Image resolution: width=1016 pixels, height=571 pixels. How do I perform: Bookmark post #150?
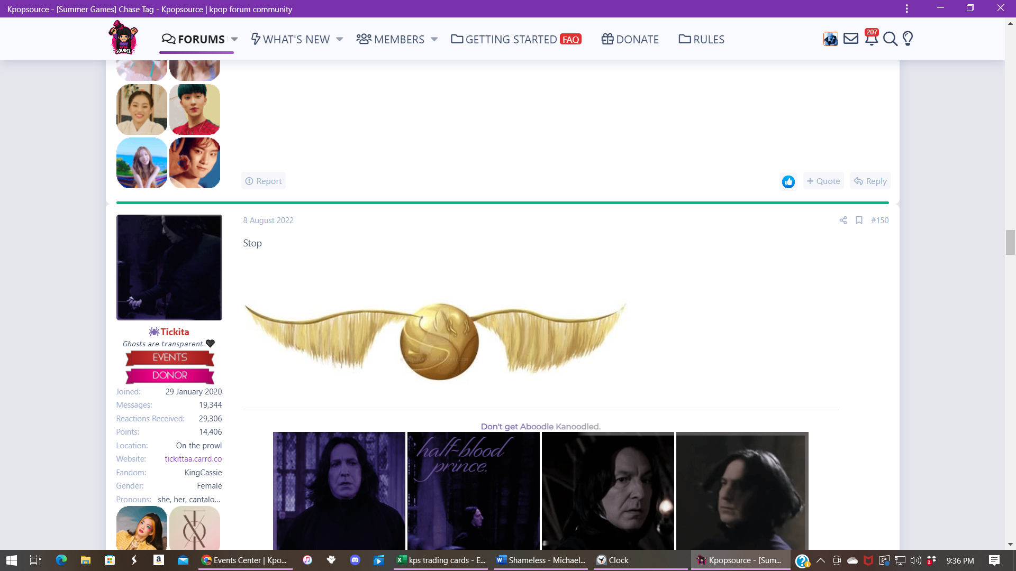click(859, 220)
